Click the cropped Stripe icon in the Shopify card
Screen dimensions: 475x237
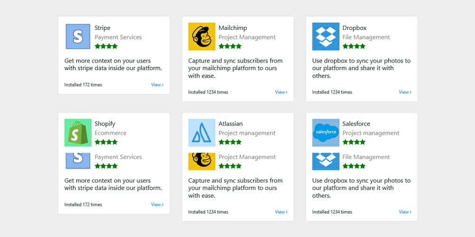tap(78, 161)
